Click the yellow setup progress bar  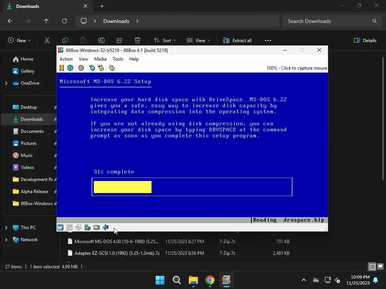pos(123,187)
